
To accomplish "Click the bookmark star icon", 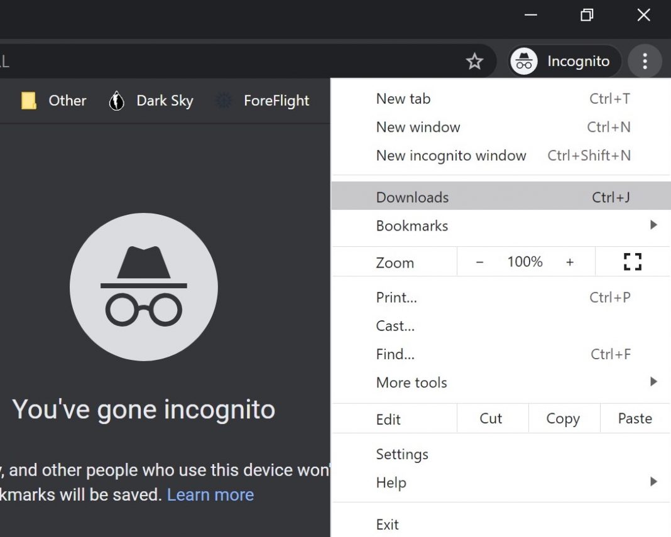I will 474,61.
